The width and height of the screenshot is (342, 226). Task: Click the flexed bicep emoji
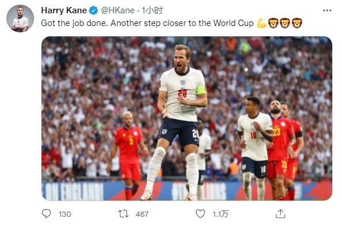(261, 23)
